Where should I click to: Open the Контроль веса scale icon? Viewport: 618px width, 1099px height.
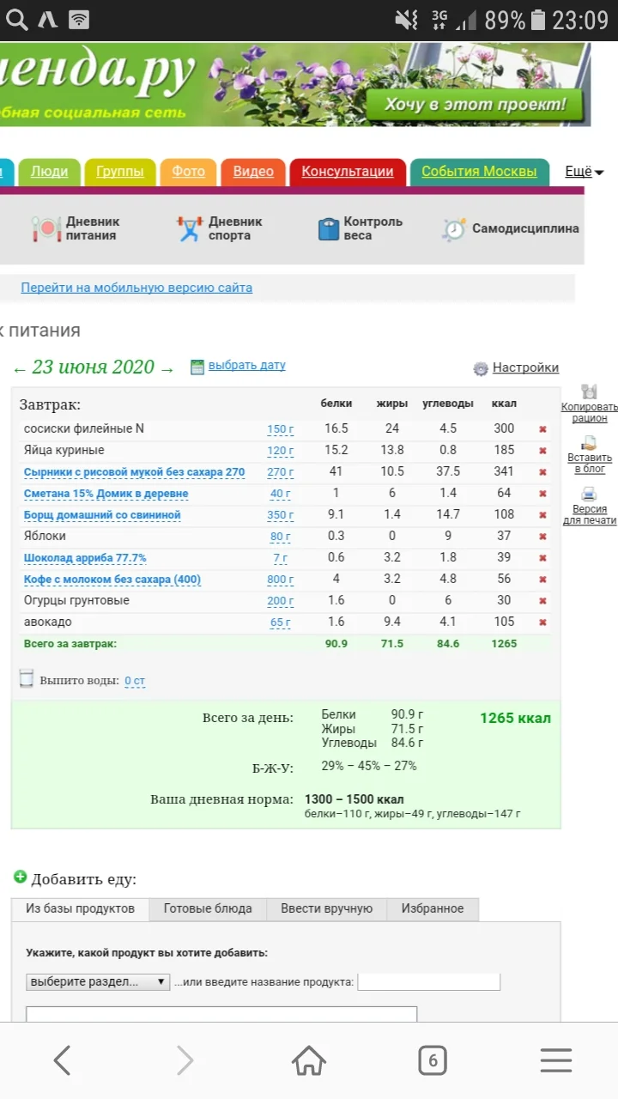329,228
